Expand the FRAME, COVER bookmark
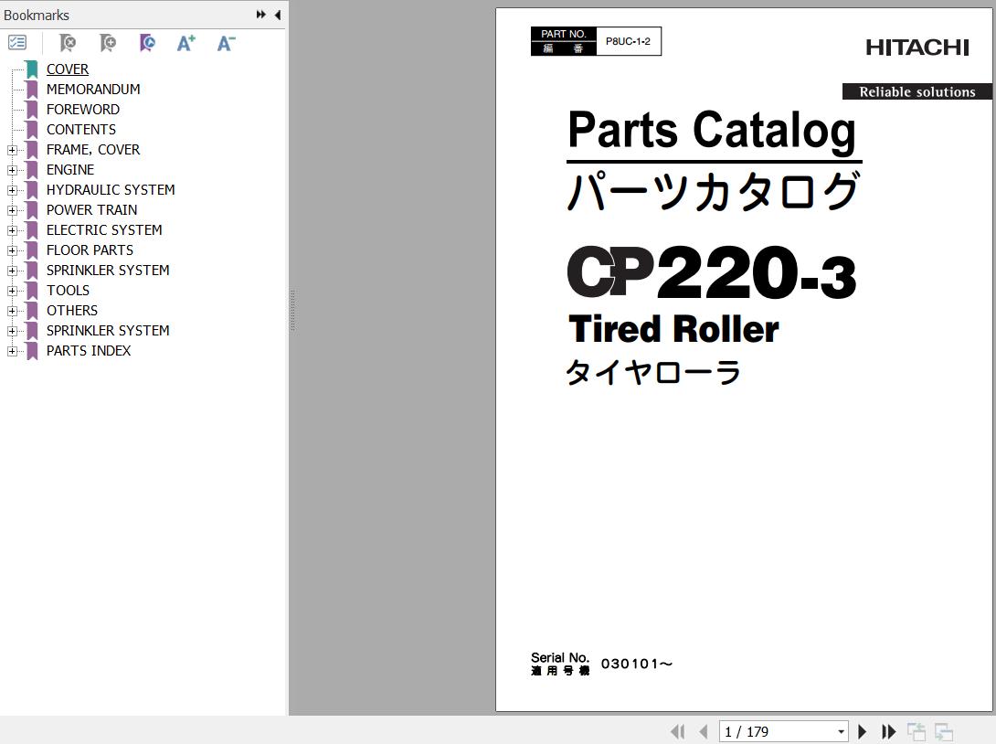 pyautogui.click(x=12, y=150)
